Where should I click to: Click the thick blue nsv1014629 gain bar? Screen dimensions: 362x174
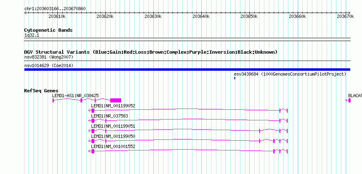coord(187,70)
